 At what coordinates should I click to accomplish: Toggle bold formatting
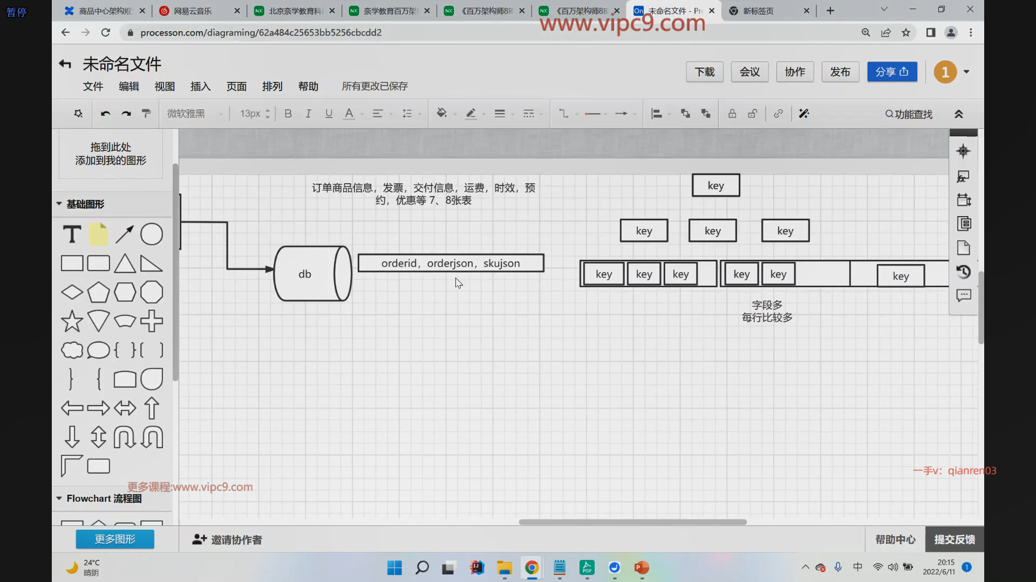point(288,114)
